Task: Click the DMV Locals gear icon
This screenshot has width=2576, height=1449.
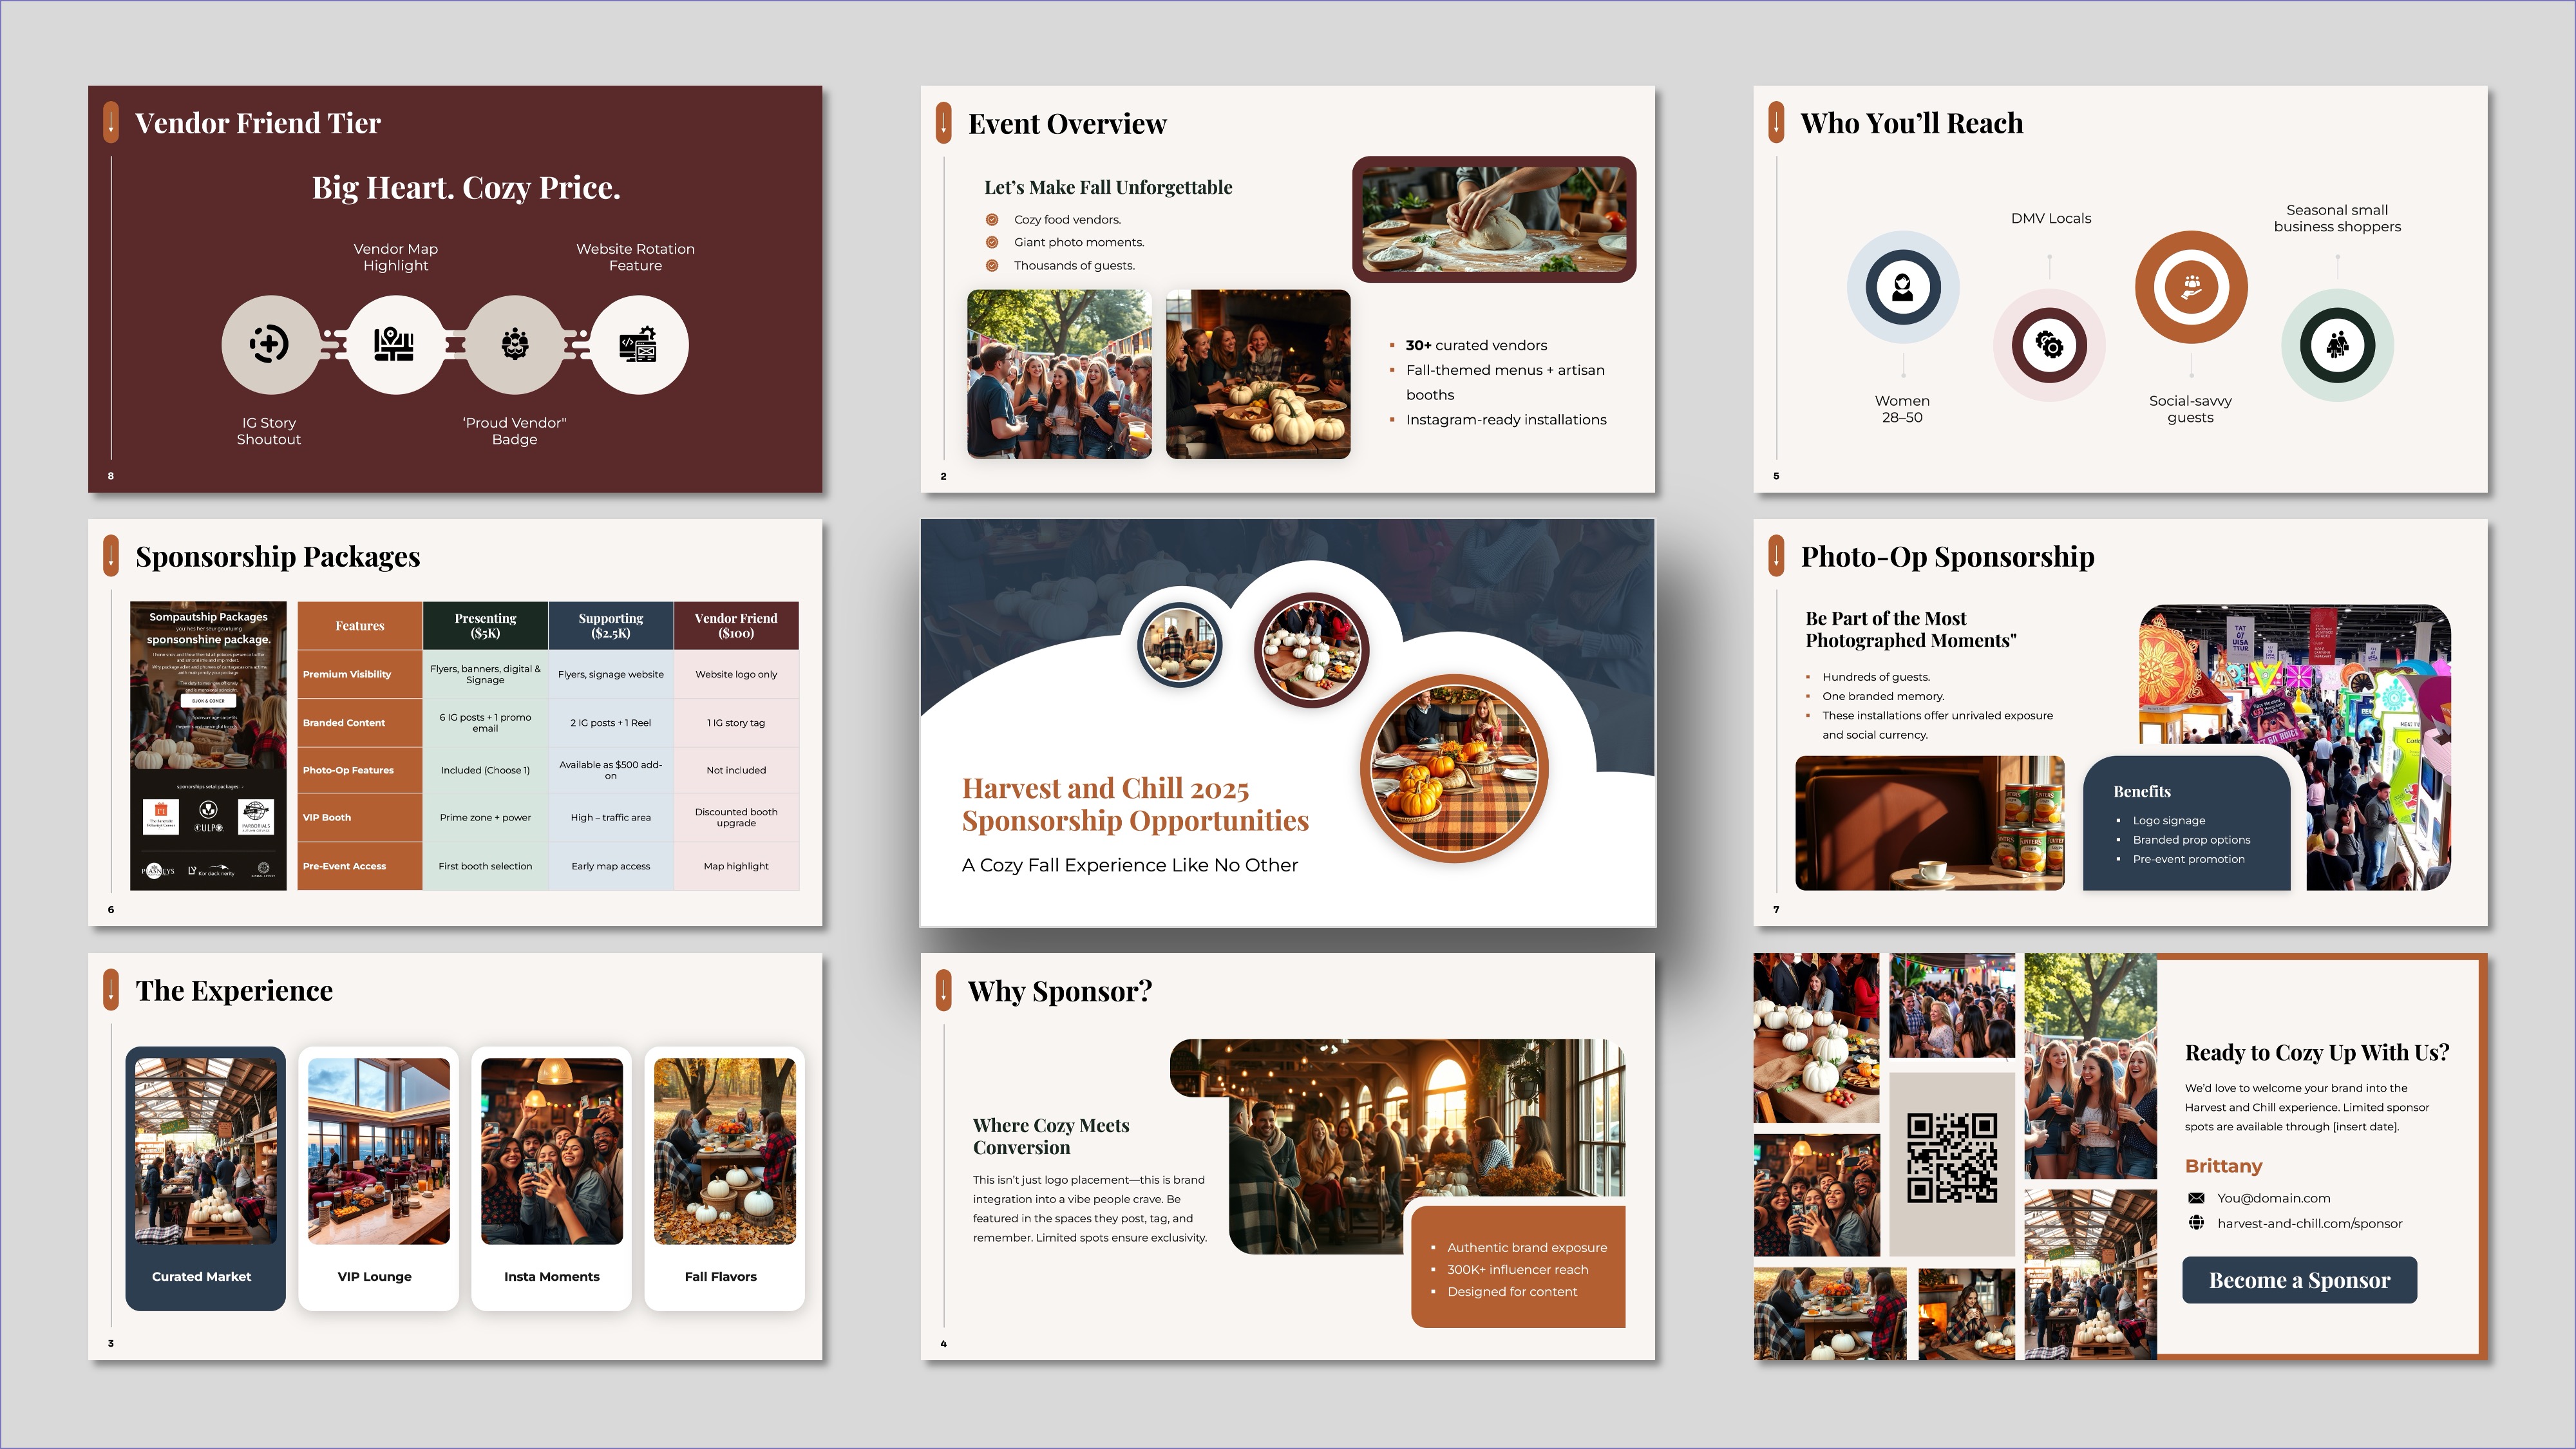Action: click(2049, 346)
